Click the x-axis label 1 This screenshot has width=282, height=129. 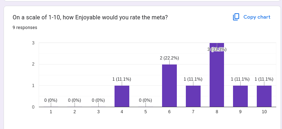pos(51,112)
